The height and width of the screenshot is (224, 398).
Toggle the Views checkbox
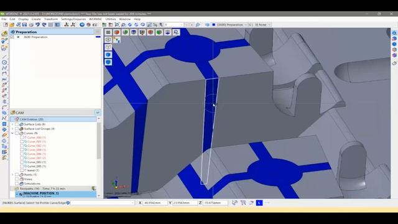click(17, 179)
